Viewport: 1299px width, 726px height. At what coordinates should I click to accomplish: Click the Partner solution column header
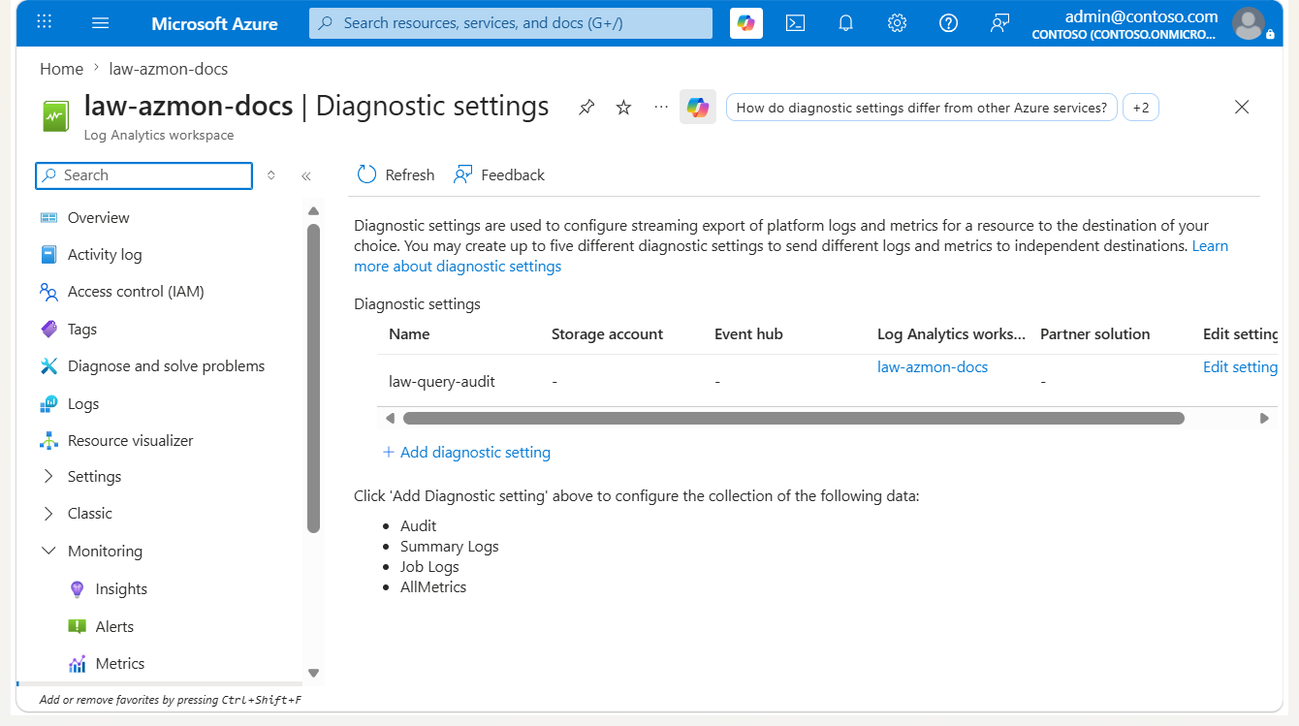(x=1095, y=334)
